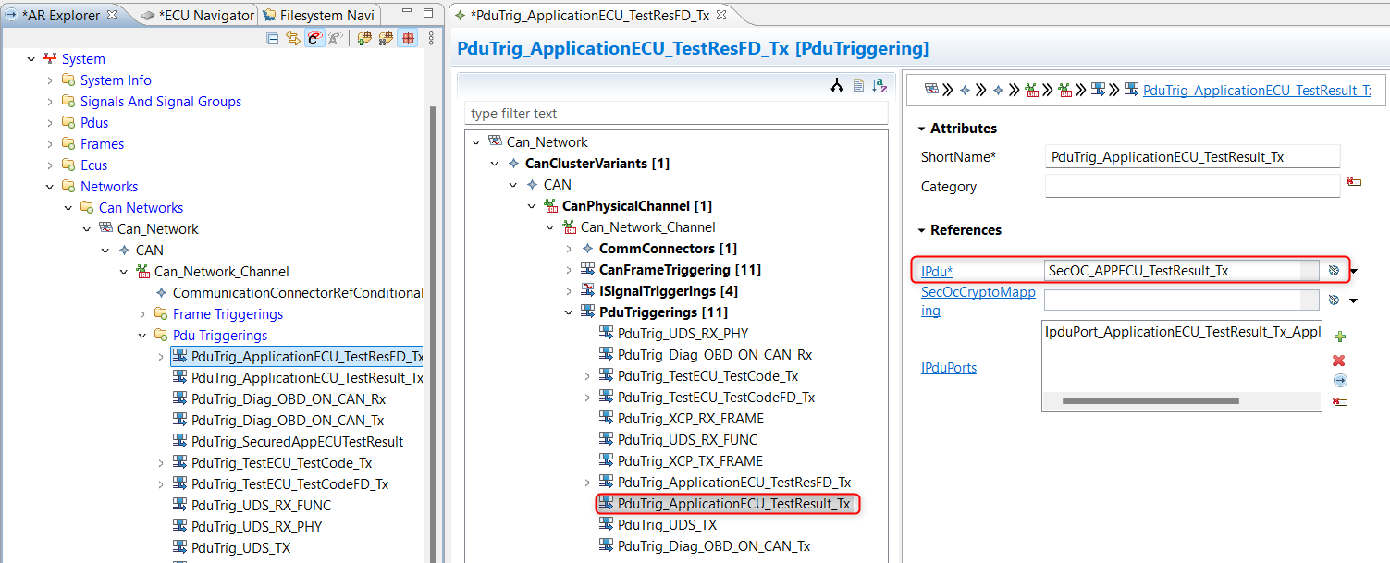The width and height of the screenshot is (1390, 563).
Task: Click first red CAN icon in breadcrumb
Action: tap(1032, 90)
